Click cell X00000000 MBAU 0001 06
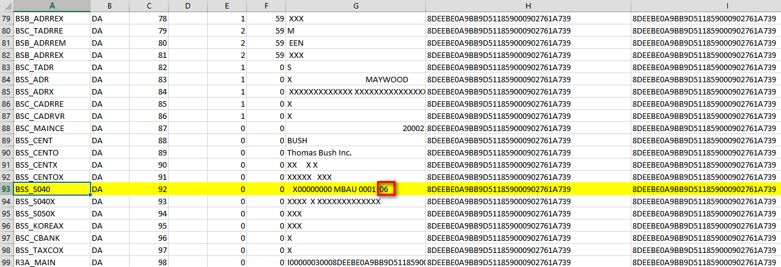The image size is (781, 267). pyautogui.click(x=356, y=190)
